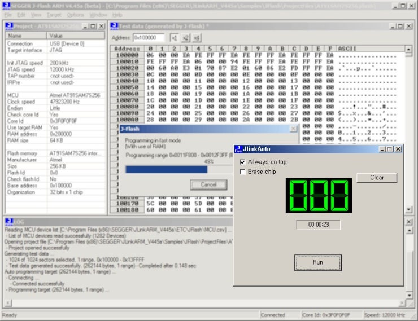Click the Test data window icon
Viewport: 418px width, 321px height.
coord(114,26)
